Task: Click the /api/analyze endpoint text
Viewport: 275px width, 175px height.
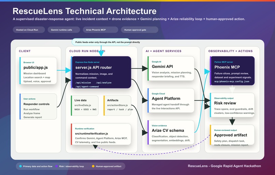Action: 104,83
